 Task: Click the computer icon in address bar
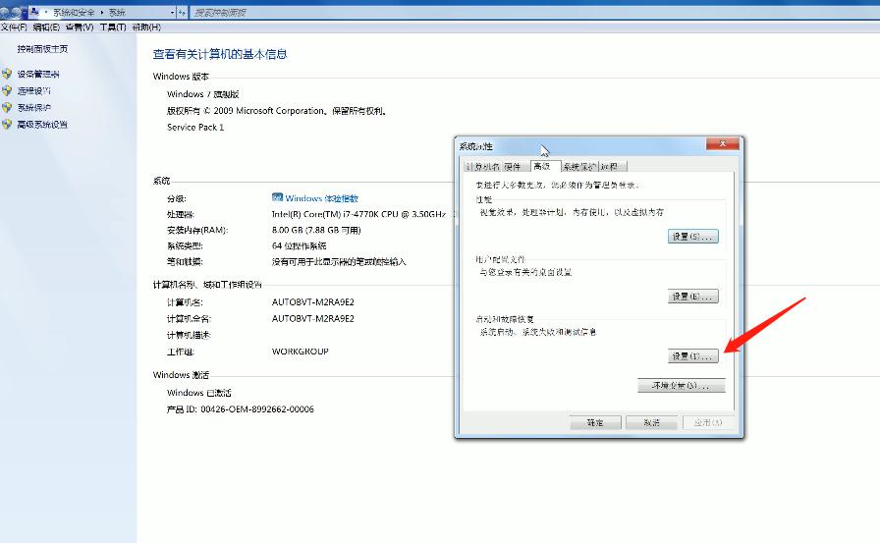coord(34,12)
